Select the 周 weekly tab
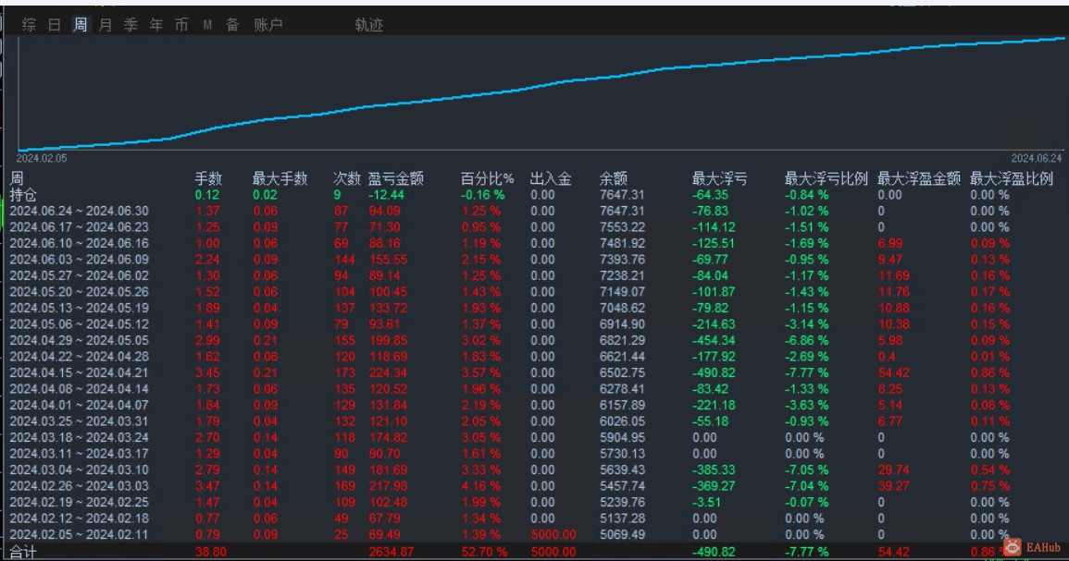The image size is (1069, 561). pos(80,25)
